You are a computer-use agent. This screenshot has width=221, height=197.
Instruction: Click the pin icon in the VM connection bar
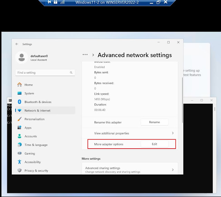point(49,2)
